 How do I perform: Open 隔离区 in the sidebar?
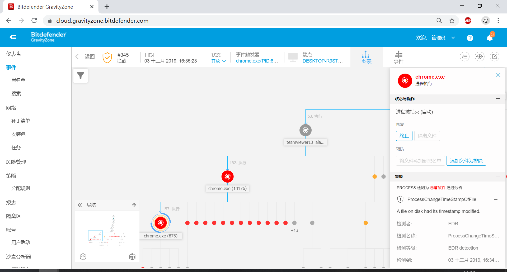tap(13, 216)
